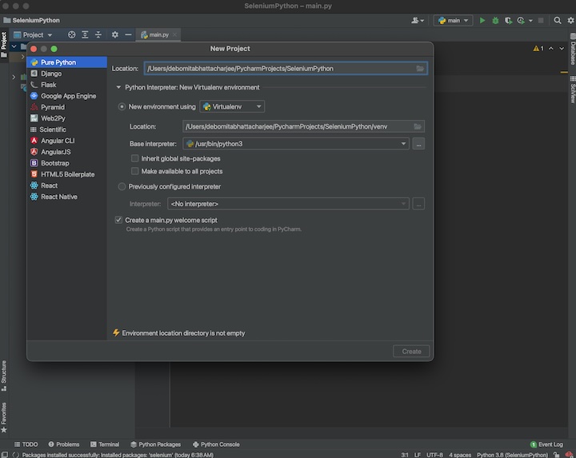Open Project tool window settings gear
Image resolution: width=576 pixels, height=458 pixels.
[x=114, y=35]
